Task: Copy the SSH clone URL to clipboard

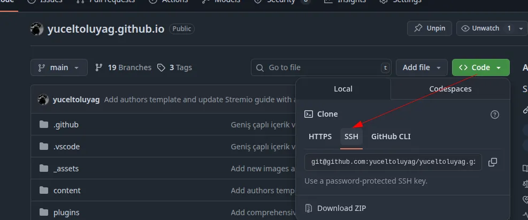Action: [x=492, y=162]
